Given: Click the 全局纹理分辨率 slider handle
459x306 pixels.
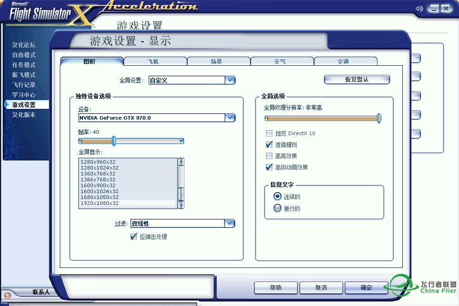Looking at the screenshot, I should point(379,118).
